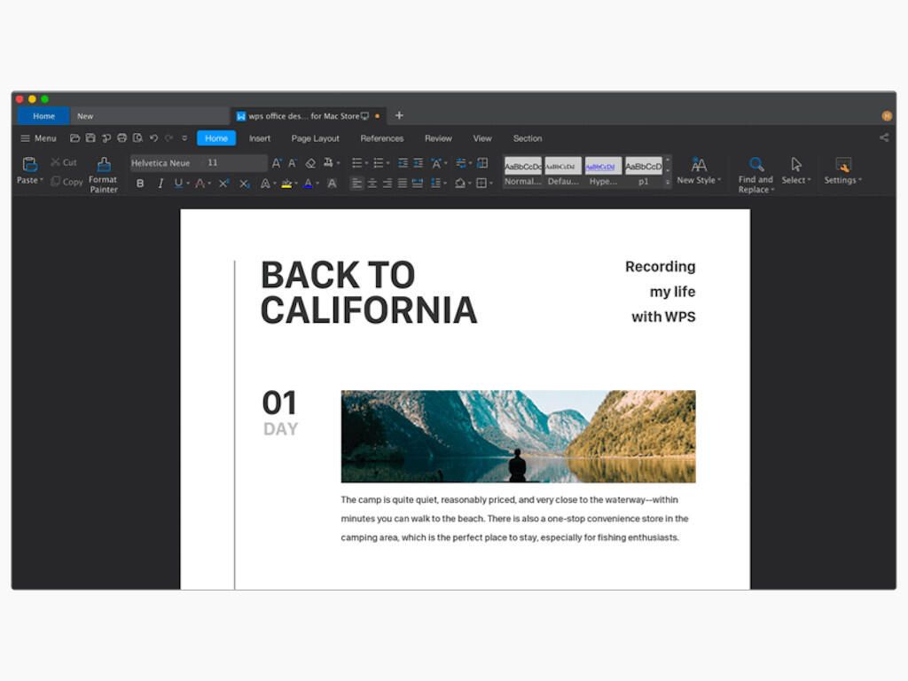Image resolution: width=908 pixels, height=681 pixels.
Task: Click the superscript icon
Action: point(223,184)
